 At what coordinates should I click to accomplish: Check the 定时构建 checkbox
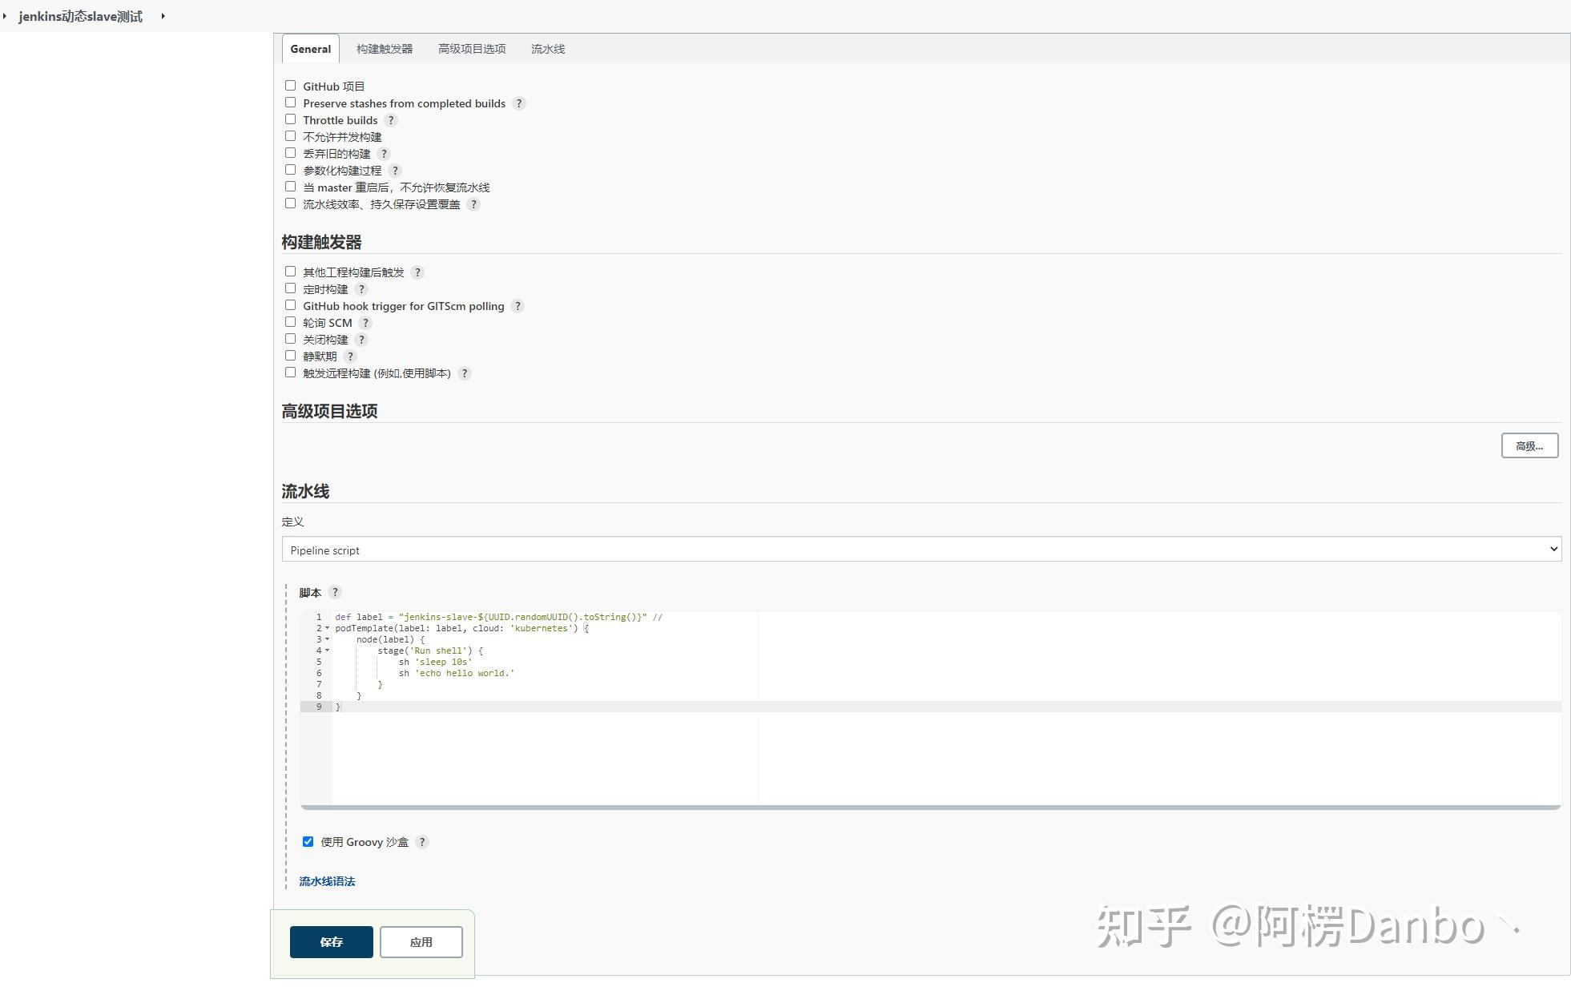click(290, 288)
